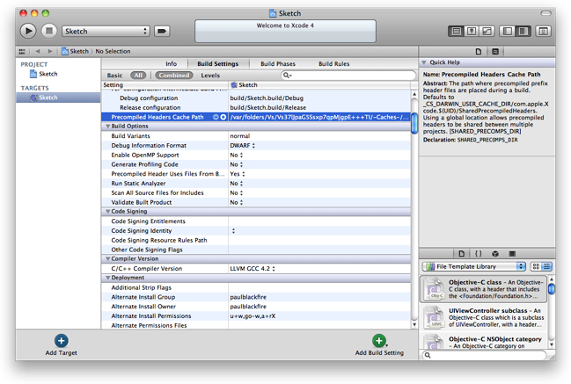
Task: Collapse the Compiler Version group
Action: 108,258
